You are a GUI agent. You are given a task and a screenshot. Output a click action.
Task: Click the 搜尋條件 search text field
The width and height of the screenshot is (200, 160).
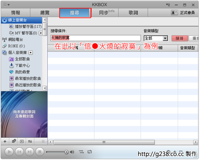click(x=96, y=38)
